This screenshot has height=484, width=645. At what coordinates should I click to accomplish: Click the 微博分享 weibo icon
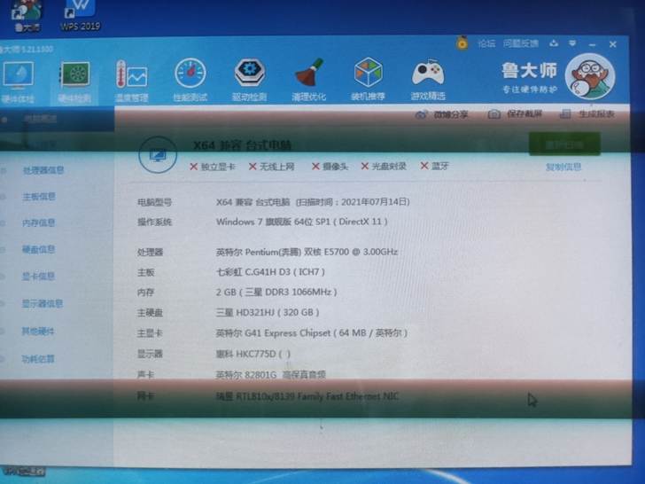click(x=421, y=115)
